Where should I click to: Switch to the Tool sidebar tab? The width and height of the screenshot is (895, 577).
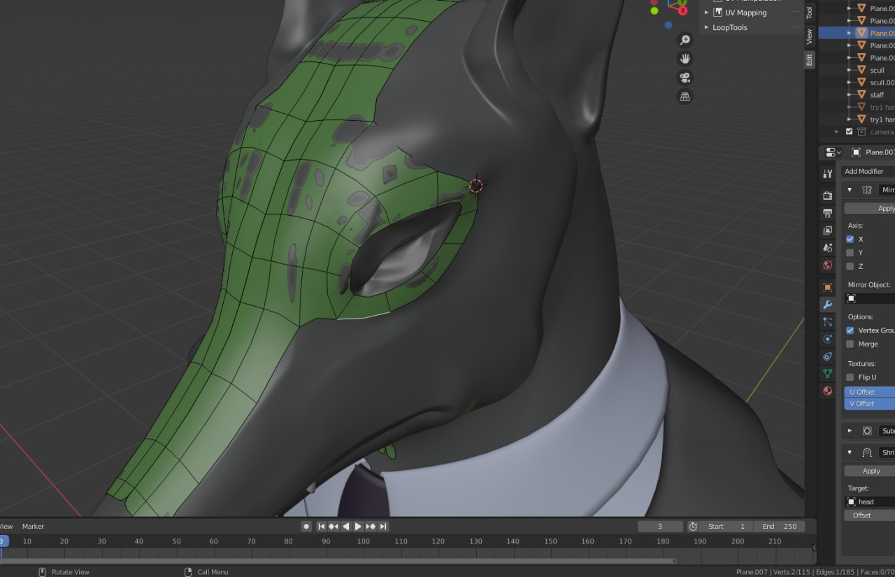tap(810, 13)
